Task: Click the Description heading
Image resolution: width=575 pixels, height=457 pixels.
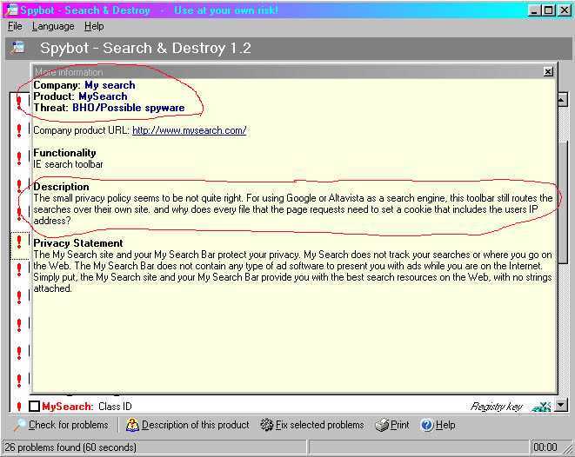Action: click(61, 187)
